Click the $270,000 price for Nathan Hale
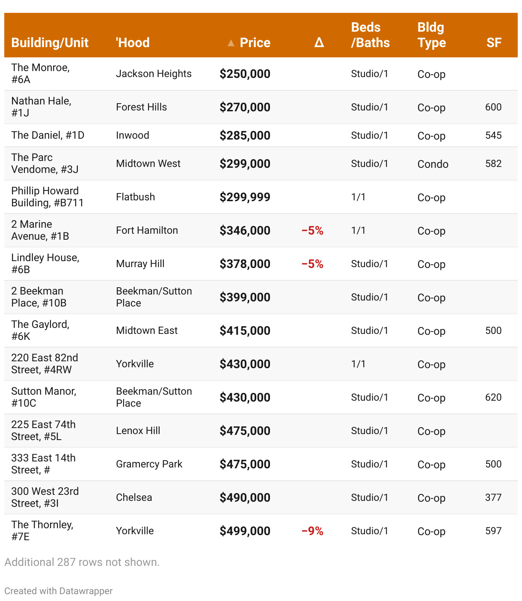 245,107
